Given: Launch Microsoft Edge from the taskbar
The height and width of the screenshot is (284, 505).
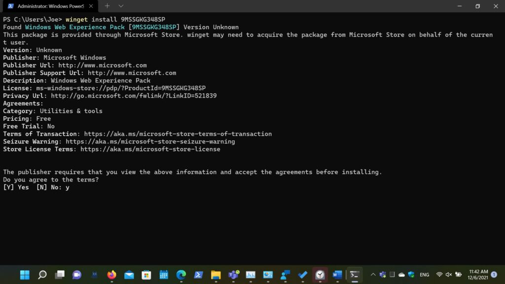Looking at the screenshot, I should (x=181, y=275).
